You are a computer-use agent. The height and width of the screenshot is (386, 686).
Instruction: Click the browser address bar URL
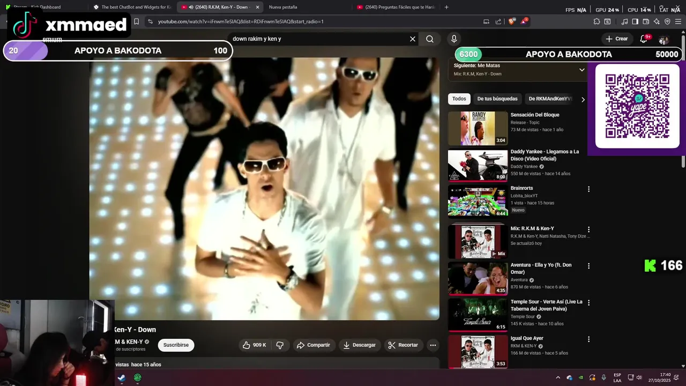[x=241, y=21]
